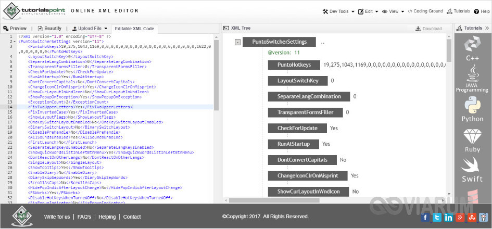
Task: Click the Facebook icon in footer
Action: pos(425,217)
